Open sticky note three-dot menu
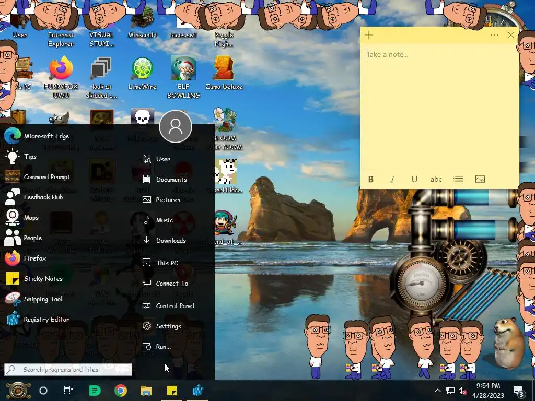This screenshot has height=401, width=535. (494, 35)
